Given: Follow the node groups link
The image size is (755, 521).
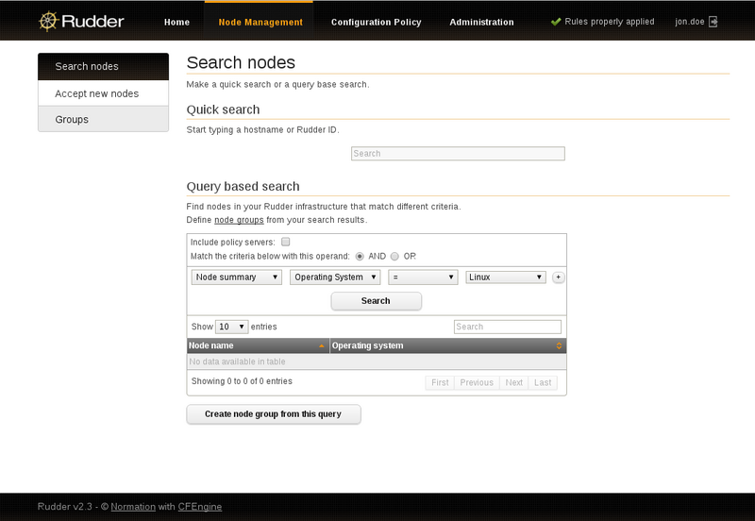Looking at the screenshot, I should tap(239, 220).
